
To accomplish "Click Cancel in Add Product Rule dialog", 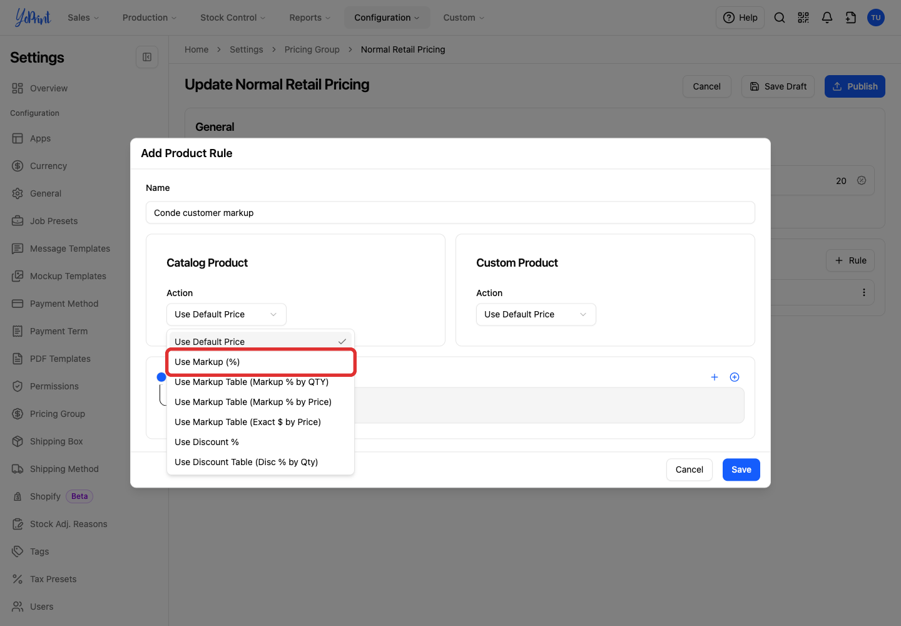I will tap(690, 469).
